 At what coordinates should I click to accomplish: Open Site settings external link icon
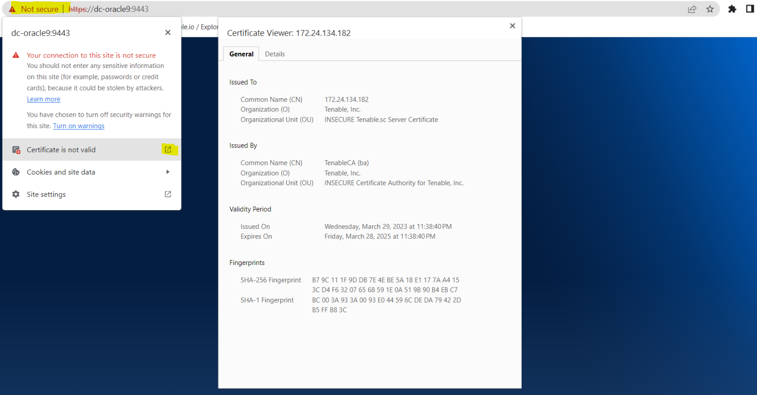pyautogui.click(x=168, y=194)
